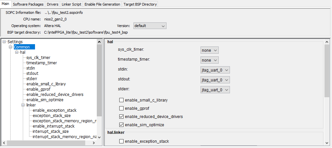Click the fpu_test2.sopcinfo file path
The width and height of the screenshot is (332, 148).
[x=64, y=13]
